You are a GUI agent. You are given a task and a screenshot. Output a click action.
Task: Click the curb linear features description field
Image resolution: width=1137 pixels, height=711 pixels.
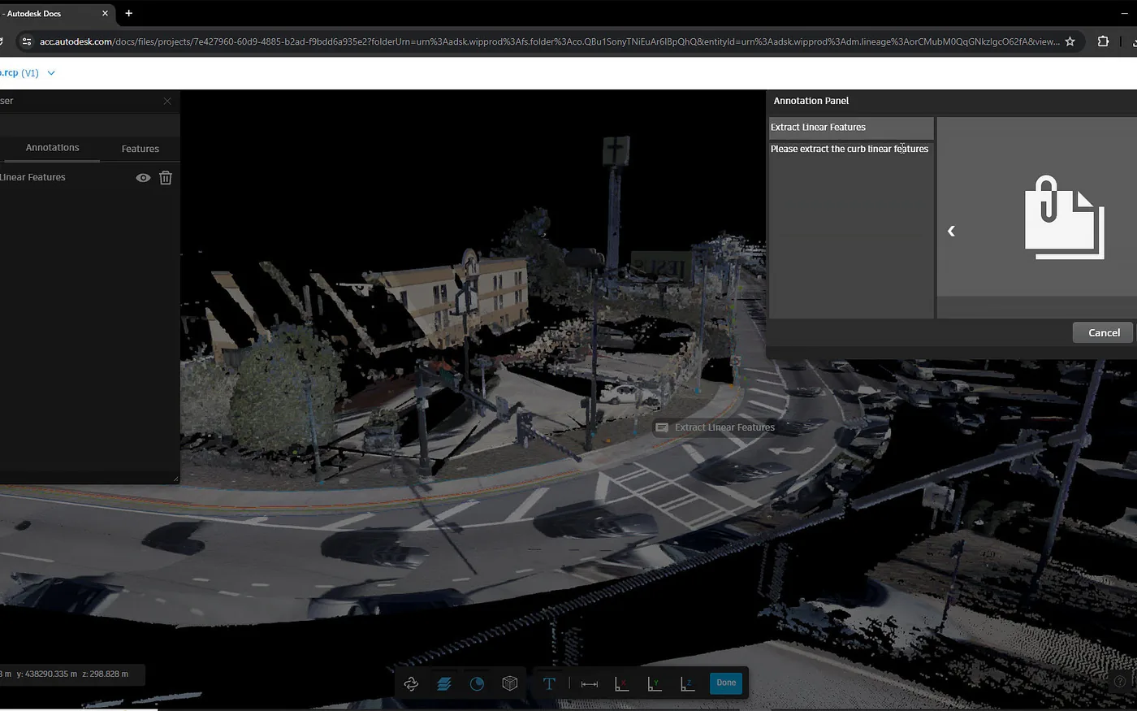(850, 229)
